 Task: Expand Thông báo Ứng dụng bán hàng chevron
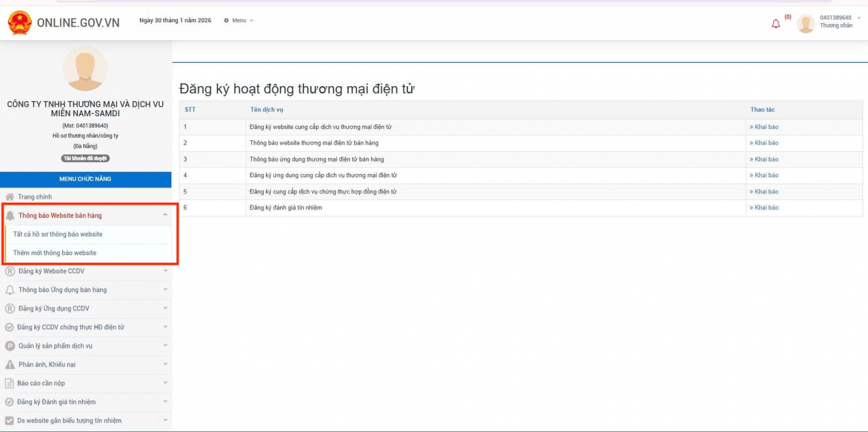click(165, 290)
